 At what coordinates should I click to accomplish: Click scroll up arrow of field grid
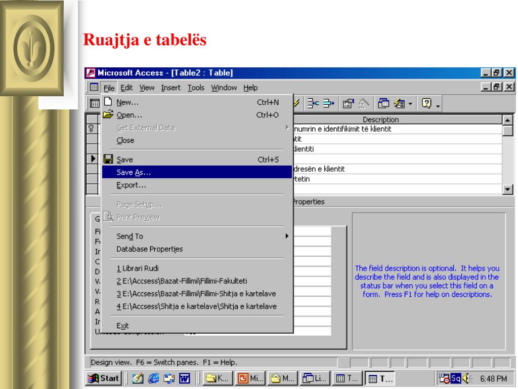point(507,120)
